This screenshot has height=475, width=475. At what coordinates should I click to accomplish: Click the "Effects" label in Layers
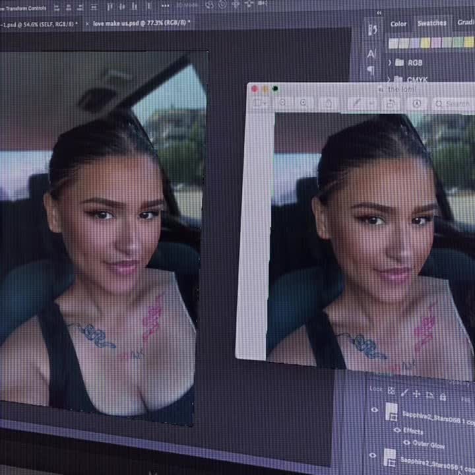pyautogui.click(x=414, y=431)
